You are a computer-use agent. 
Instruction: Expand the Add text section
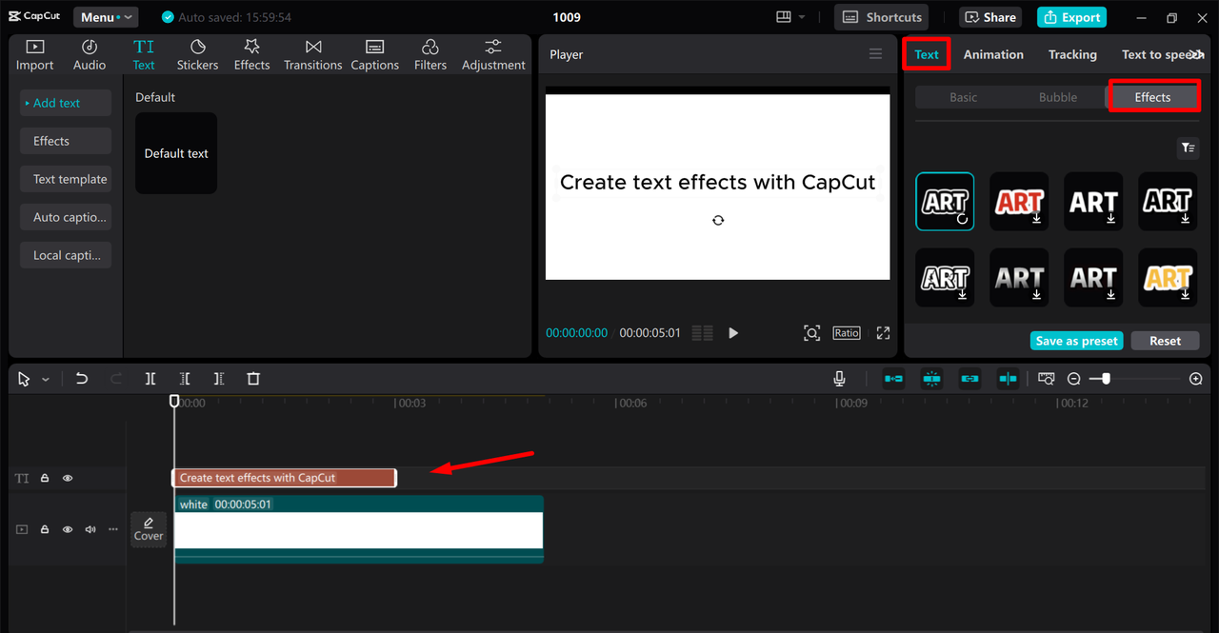[66, 103]
